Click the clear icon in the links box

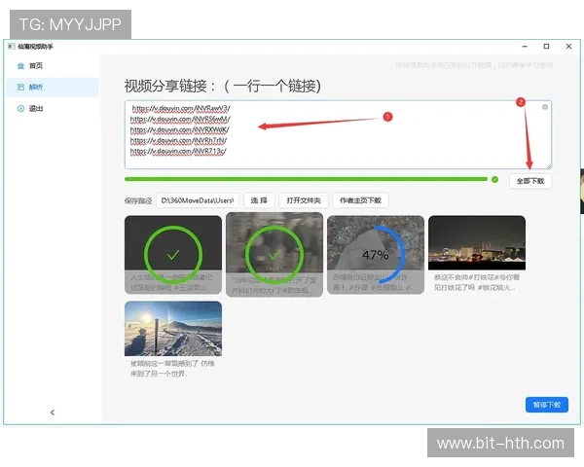pyautogui.click(x=545, y=107)
